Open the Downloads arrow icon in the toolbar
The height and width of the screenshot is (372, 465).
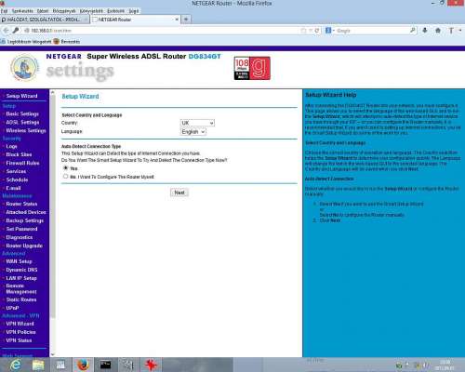coord(425,31)
